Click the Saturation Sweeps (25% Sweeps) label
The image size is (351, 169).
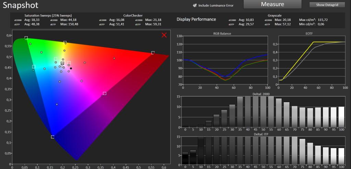point(48,16)
